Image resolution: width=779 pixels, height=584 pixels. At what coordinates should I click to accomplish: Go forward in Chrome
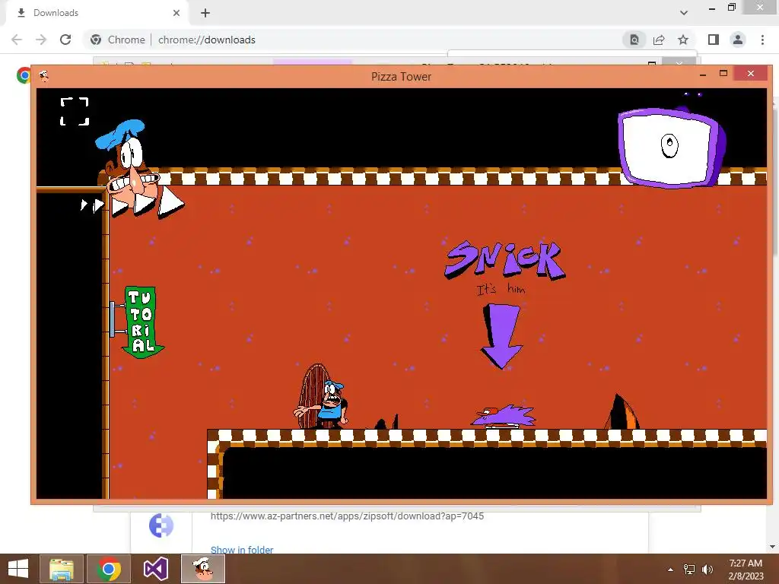pyautogui.click(x=41, y=40)
